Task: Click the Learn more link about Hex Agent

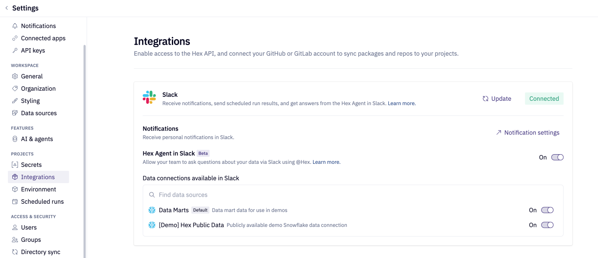Action: coord(326,162)
